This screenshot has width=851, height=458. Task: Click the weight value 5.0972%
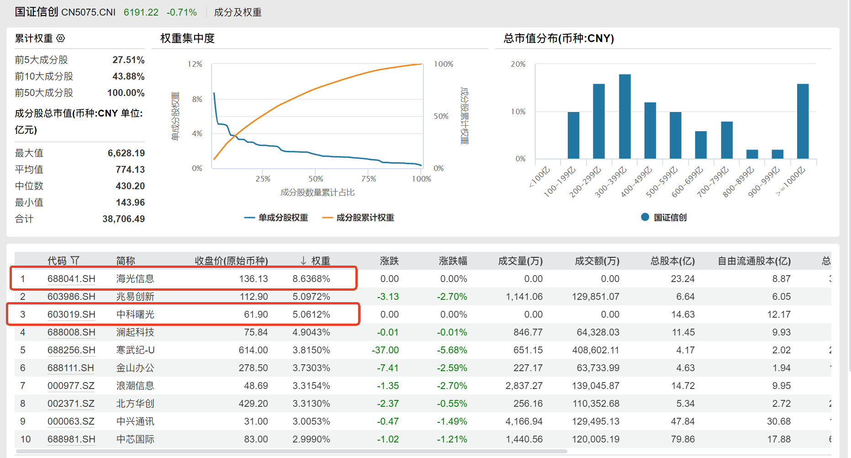[x=311, y=297]
